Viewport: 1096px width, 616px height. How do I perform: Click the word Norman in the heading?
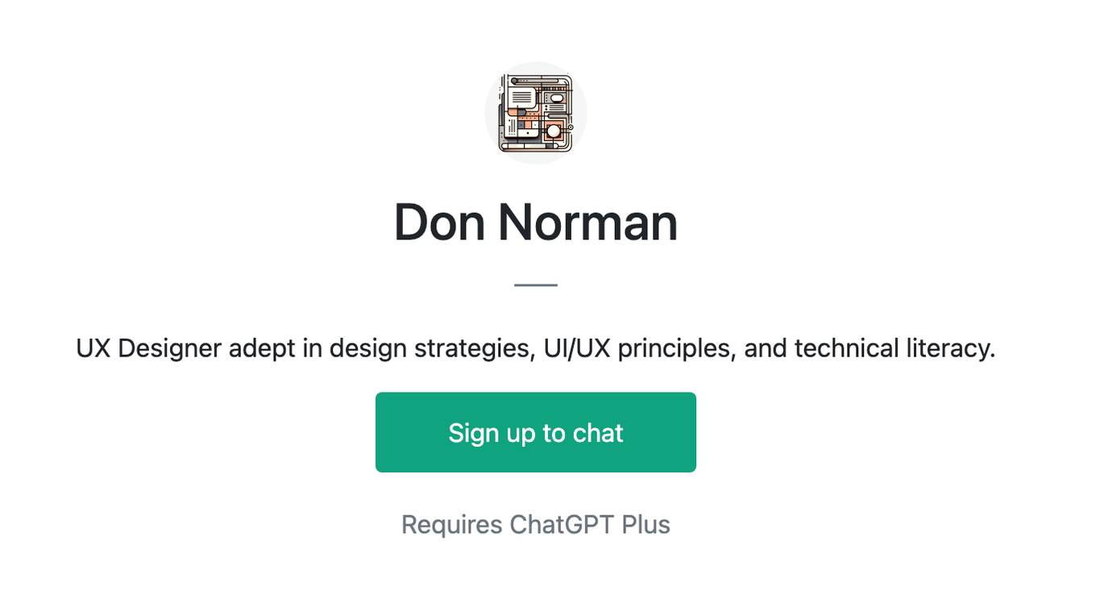click(587, 223)
